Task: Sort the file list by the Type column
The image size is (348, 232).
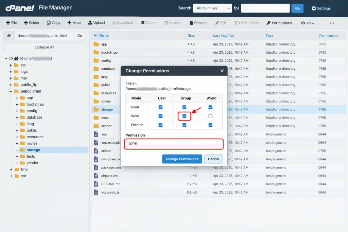Action: tap(269, 35)
